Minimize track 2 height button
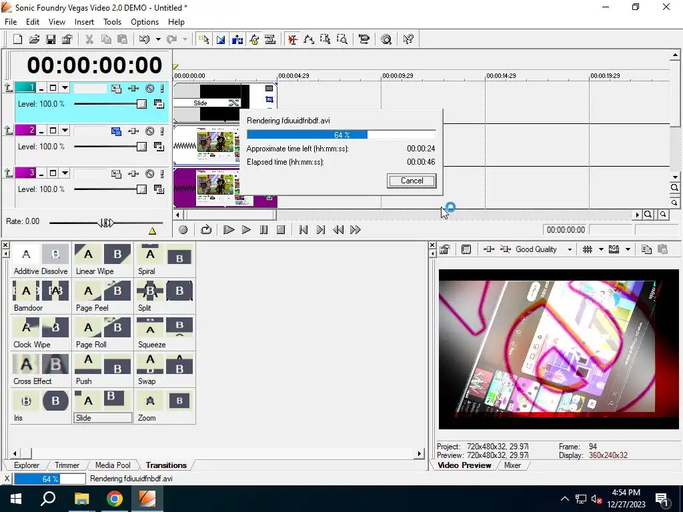 pos(41,131)
